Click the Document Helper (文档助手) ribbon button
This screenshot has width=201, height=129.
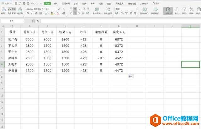pos(168,11)
